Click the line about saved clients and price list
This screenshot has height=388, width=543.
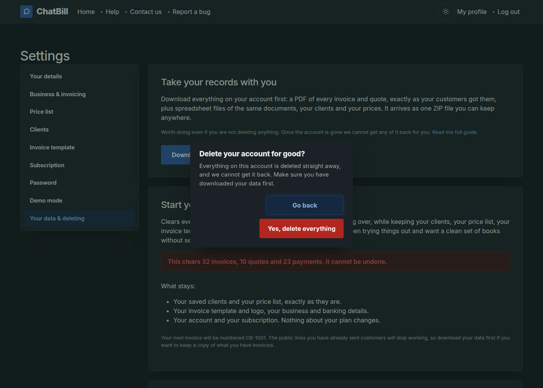tap(257, 301)
